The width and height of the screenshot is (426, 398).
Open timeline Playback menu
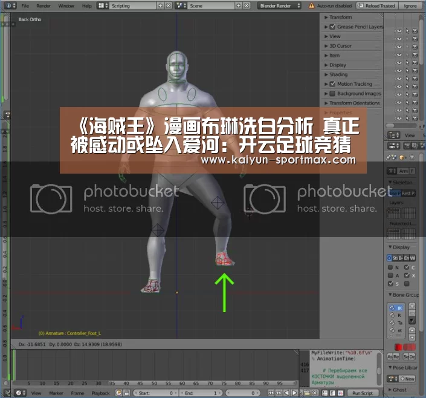tap(100, 393)
